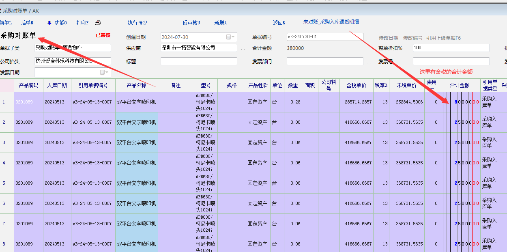Click the lookup dots next to 公司抬头
This screenshot has height=252, width=507.
[x=116, y=62]
